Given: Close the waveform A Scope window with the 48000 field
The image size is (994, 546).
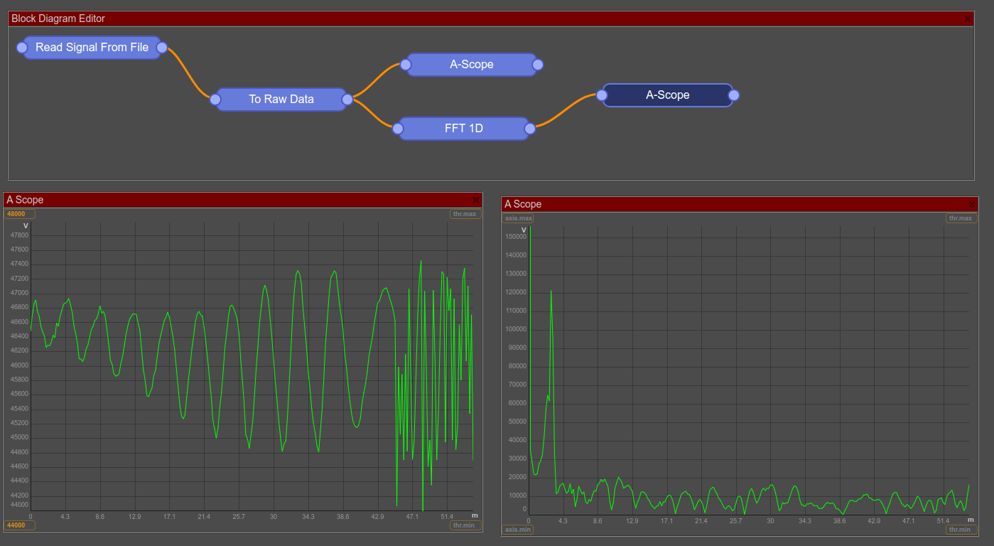Looking at the screenshot, I should pos(476,200).
